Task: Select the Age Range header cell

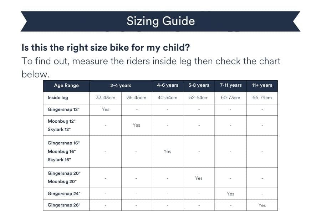Action: [x=66, y=86]
